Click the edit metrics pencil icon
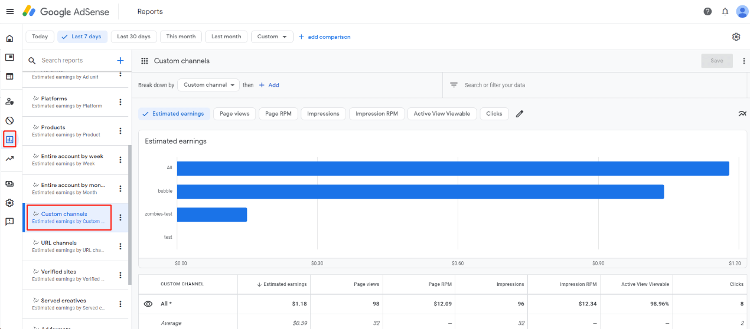Image resolution: width=750 pixels, height=329 pixels. (520, 114)
